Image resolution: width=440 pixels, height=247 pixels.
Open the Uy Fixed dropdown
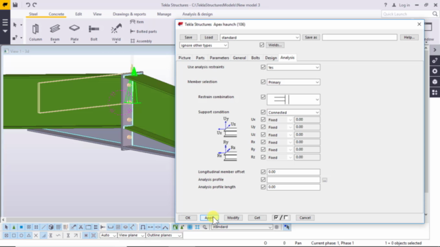pyautogui.click(x=280, y=127)
